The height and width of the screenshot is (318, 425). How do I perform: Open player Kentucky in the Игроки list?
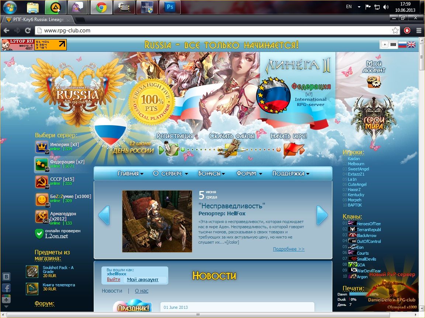click(x=356, y=195)
